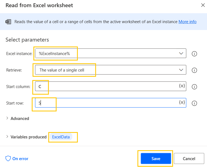Show info for Excel instance field

tap(194, 54)
